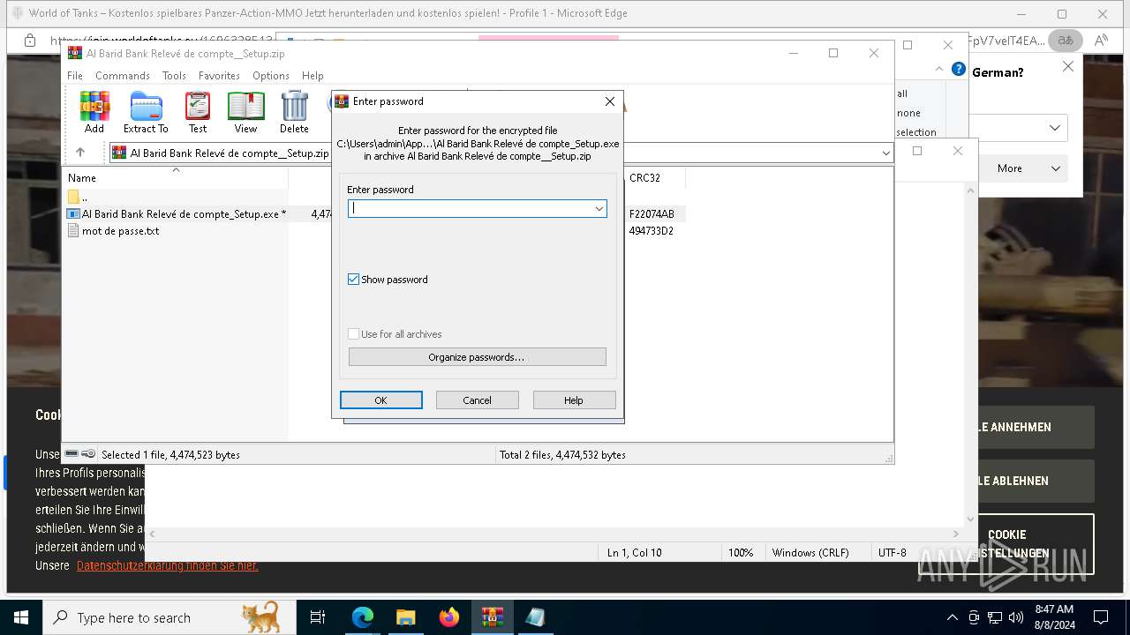This screenshot has width=1130, height=635.
Task: Uncheck the Show password checkbox
Action: coord(354,280)
